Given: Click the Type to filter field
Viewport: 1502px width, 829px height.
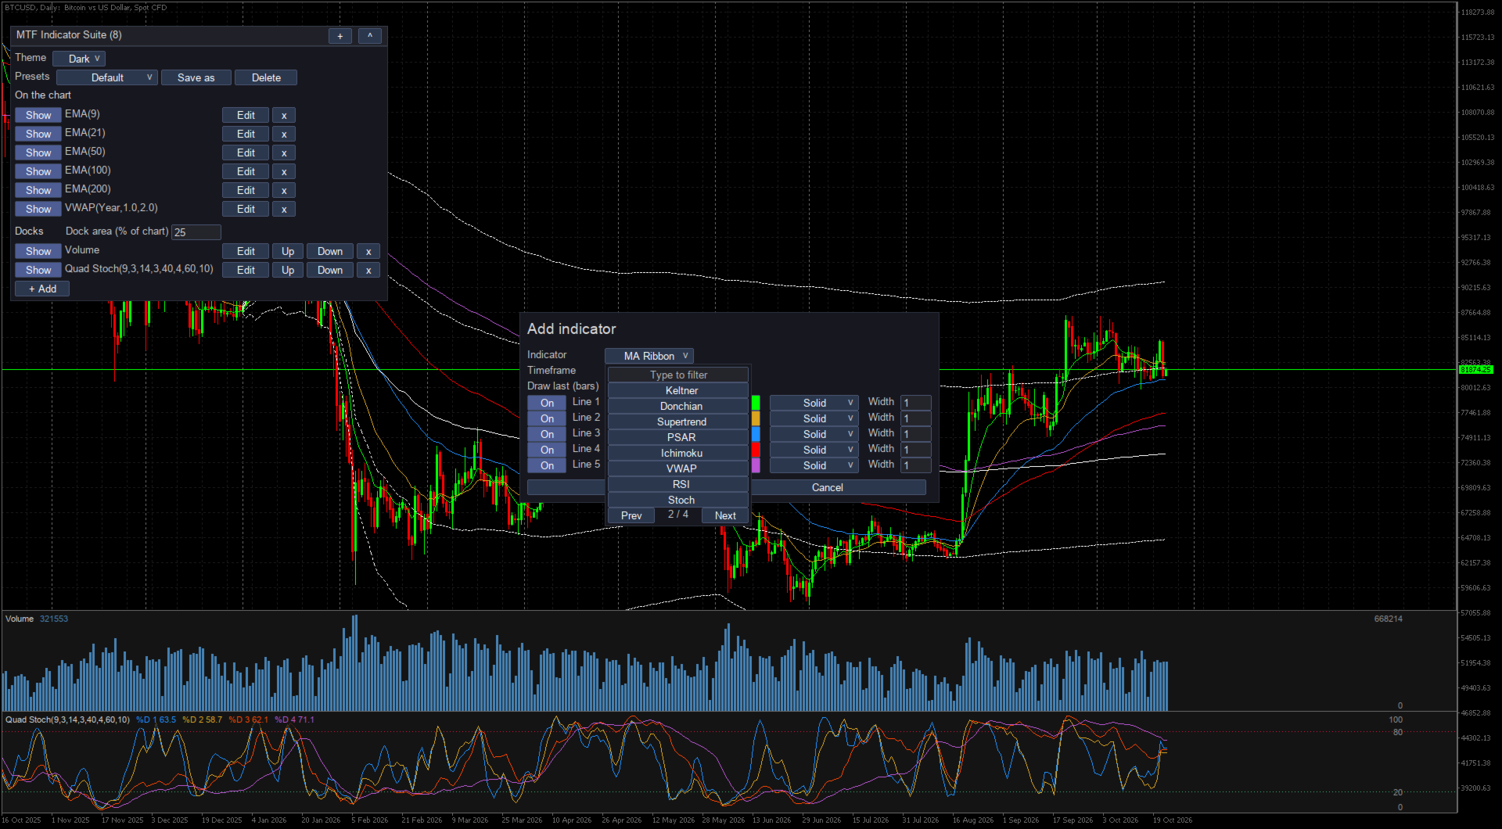Looking at the screenshot, I should pos(678,375).
